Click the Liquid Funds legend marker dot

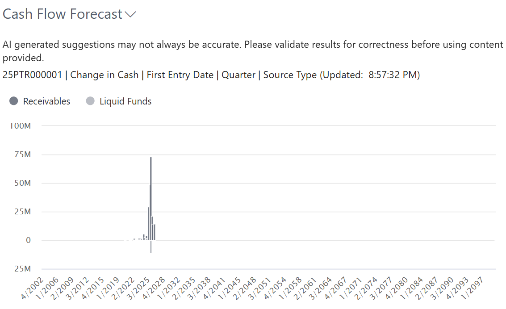[x=91, y=101]
